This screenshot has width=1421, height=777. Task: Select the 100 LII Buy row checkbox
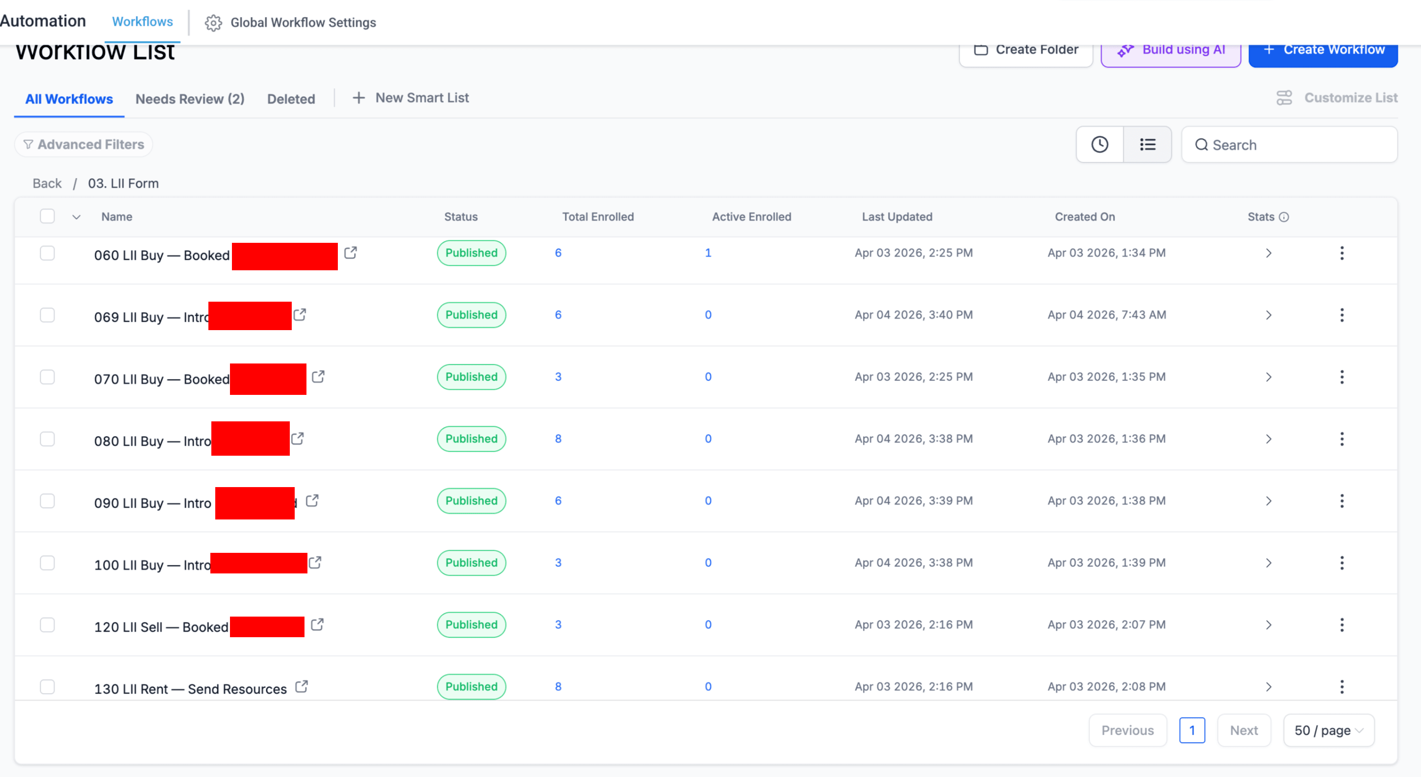point(48,563)
